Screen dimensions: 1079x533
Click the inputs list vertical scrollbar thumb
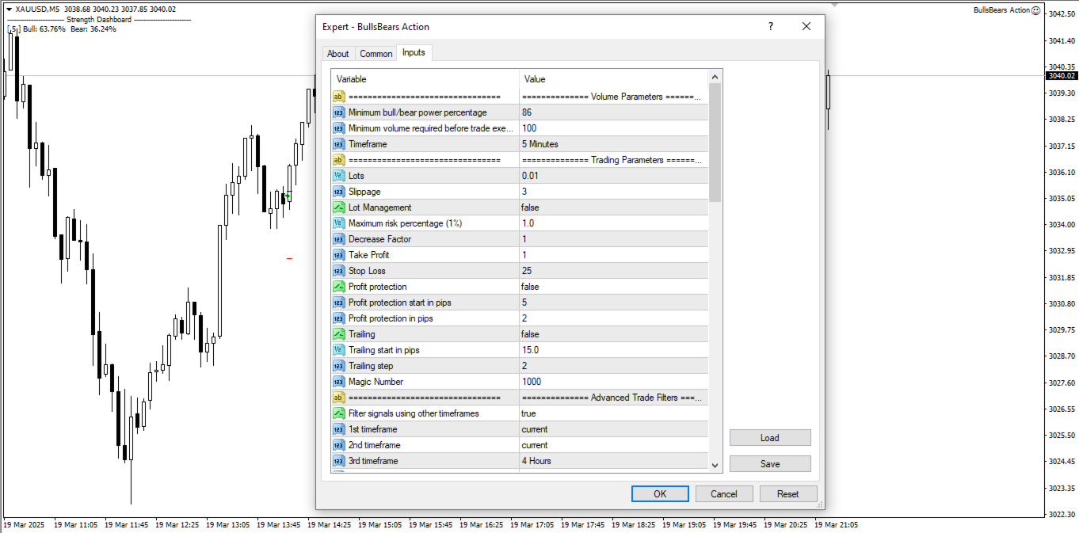coord(715,143)
